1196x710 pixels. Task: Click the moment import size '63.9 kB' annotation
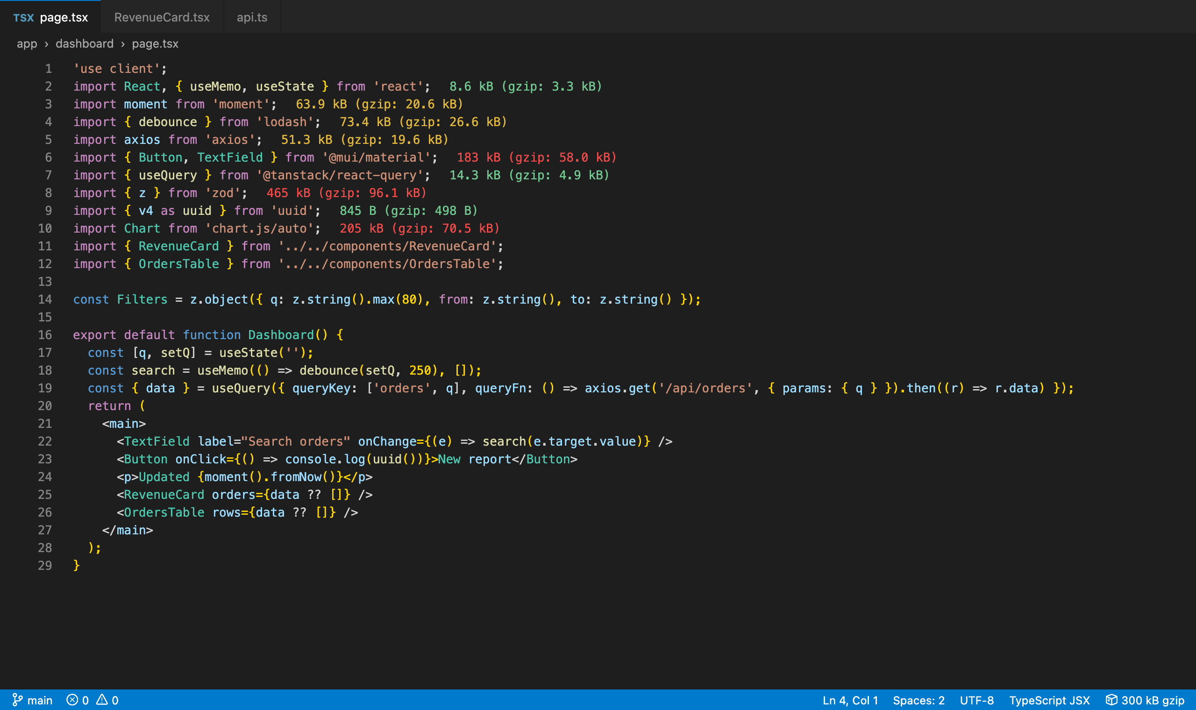[x=379, y=104]
